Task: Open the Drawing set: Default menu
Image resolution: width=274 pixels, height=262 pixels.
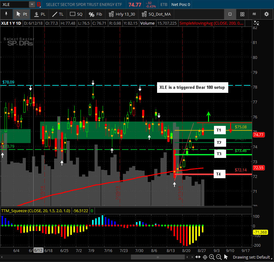Action: pyautogui.click(x=253, y=257)
